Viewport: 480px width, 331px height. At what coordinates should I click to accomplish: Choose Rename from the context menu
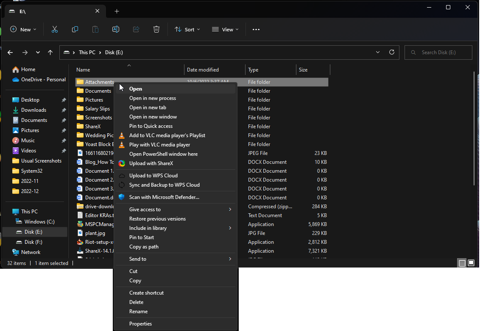(176, 312)
